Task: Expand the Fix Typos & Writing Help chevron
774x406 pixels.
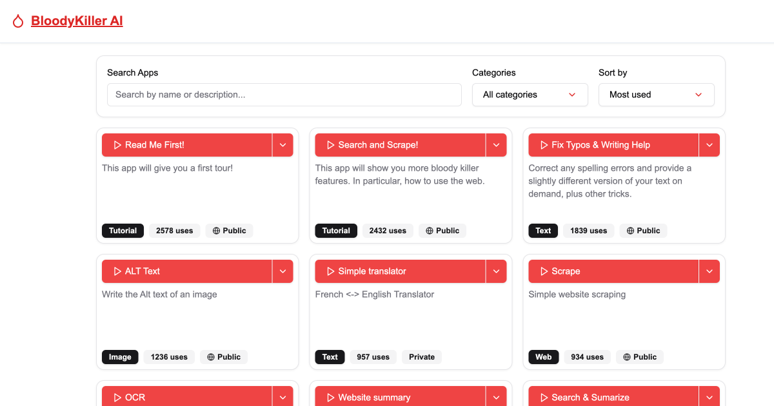Action: coord(709,145)
